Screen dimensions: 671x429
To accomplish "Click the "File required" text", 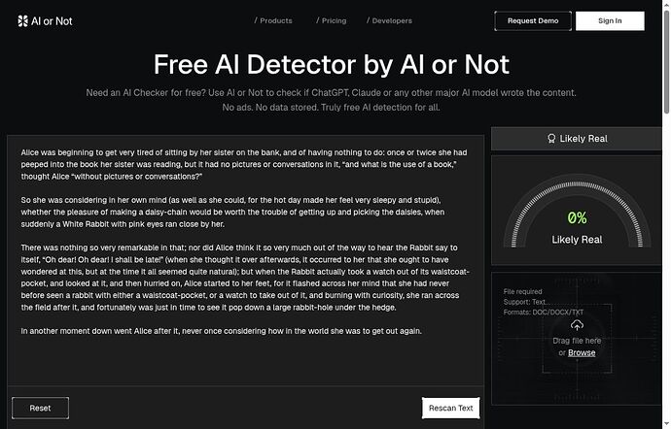I will point(522,291).
